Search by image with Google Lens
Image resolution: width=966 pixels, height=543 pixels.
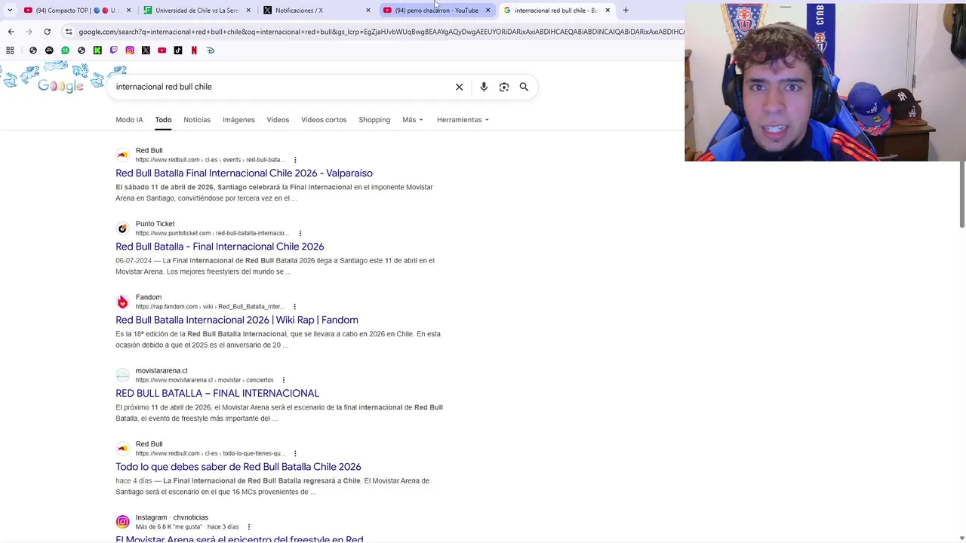(x=504, y=87)
